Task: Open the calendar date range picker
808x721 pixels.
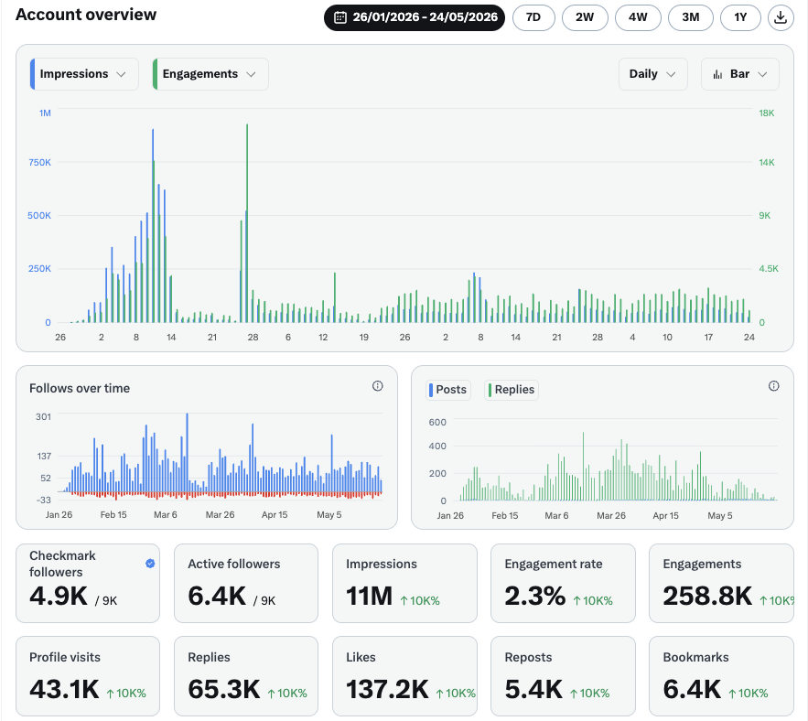Action: [415, 17]
